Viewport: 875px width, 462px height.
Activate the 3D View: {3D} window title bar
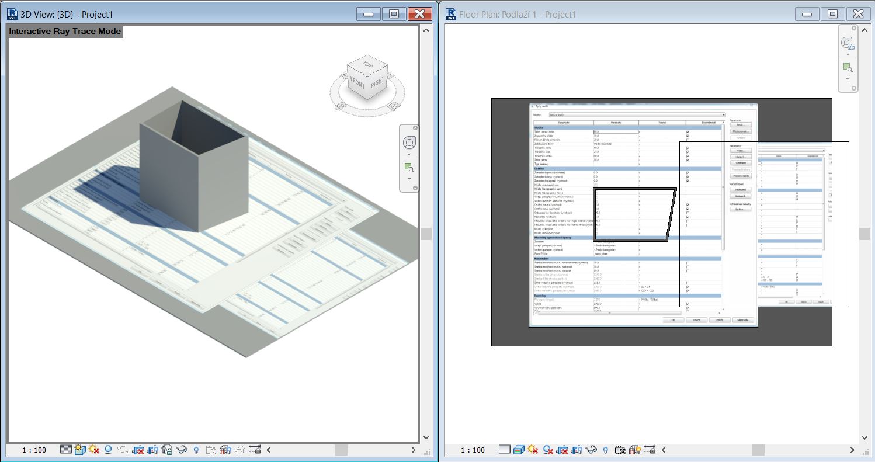[175, 13]
